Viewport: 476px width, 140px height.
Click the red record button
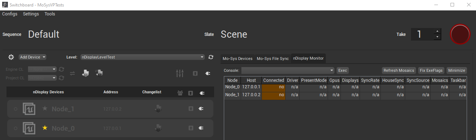point(460,34)
